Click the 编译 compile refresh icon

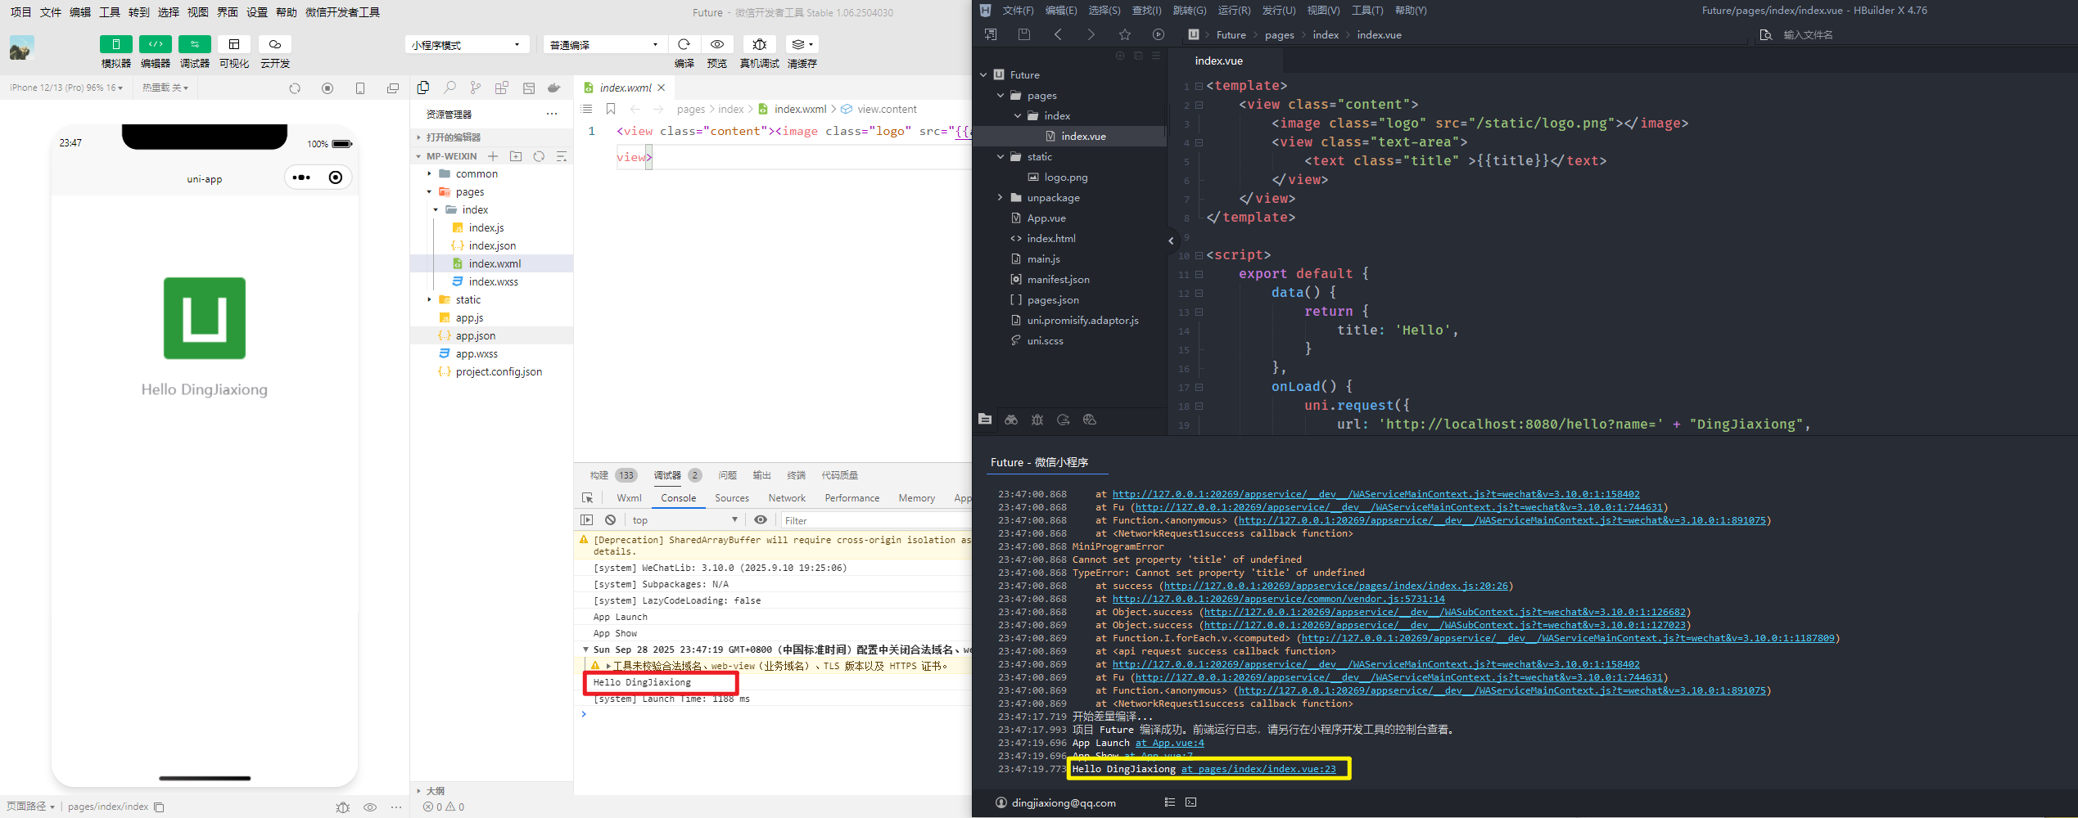[x=684, y=44]
